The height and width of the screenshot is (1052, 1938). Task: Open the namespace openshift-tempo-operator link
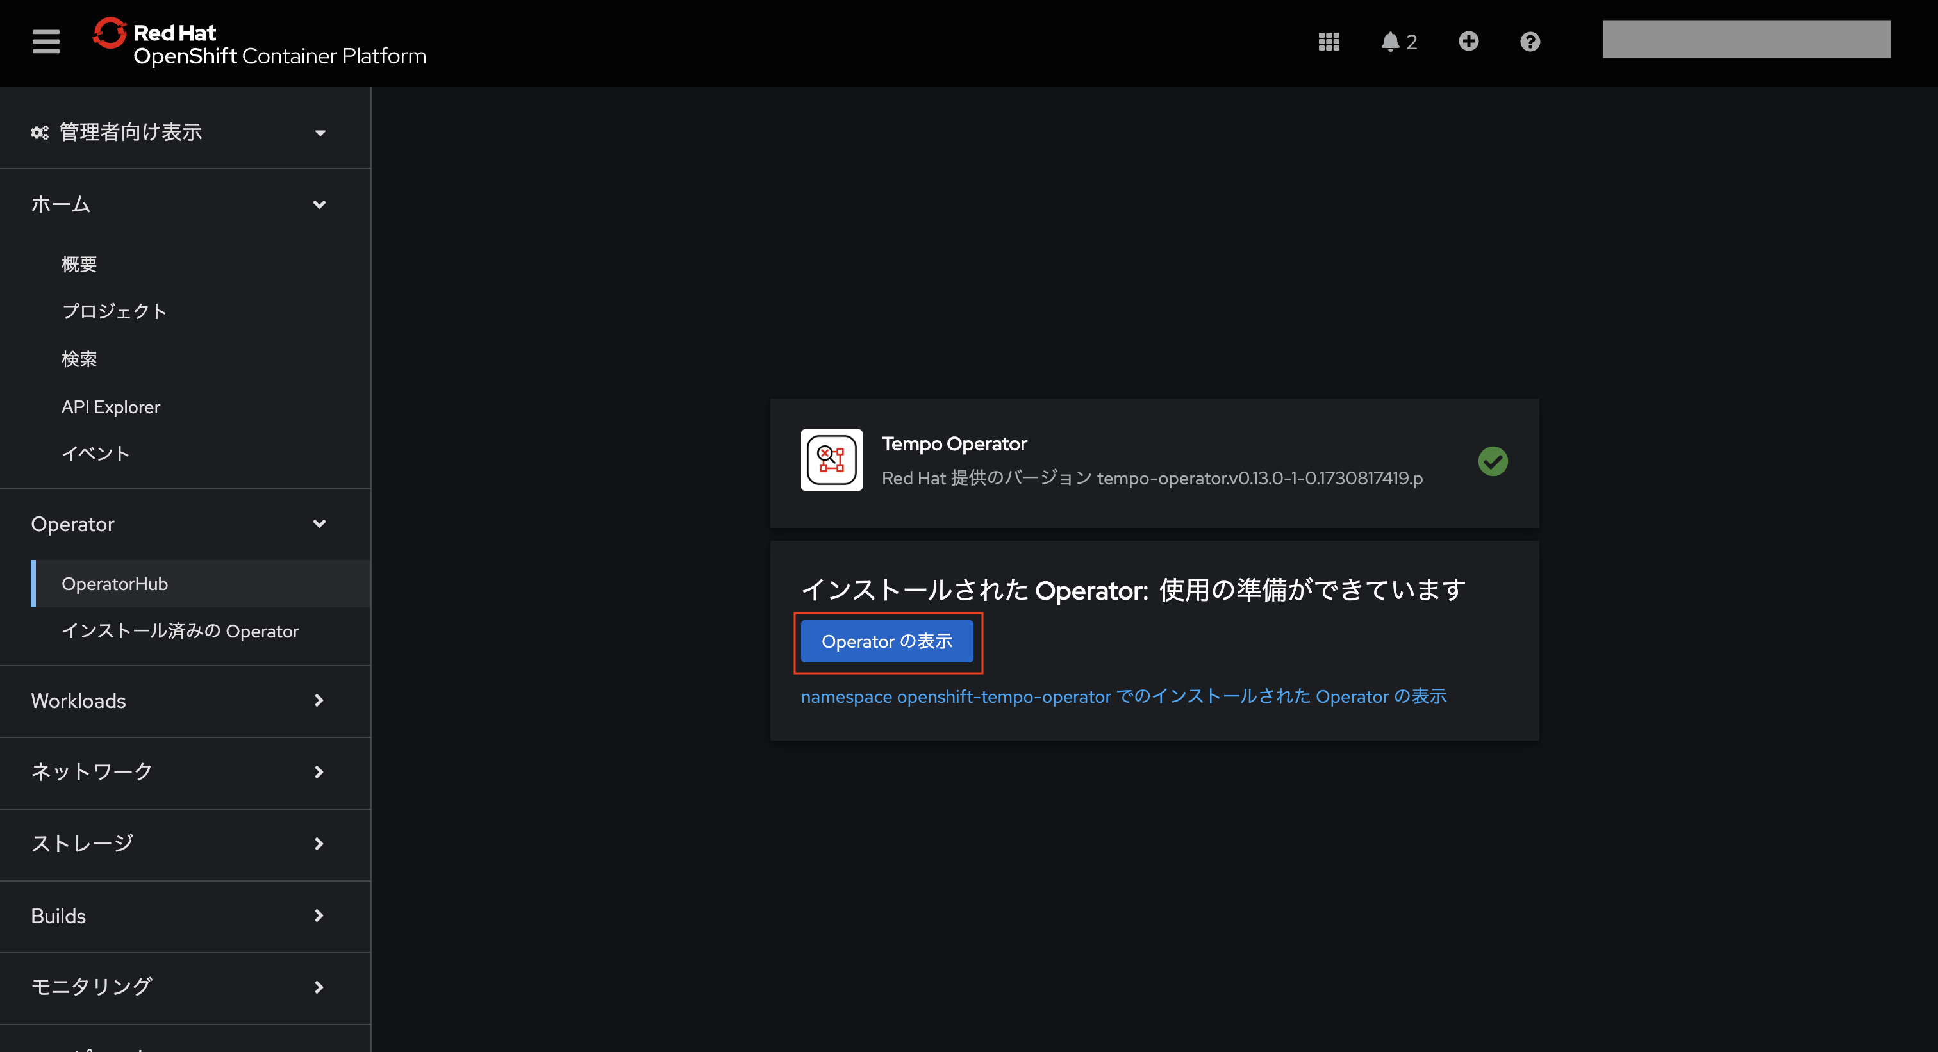[x=1124, y=696]
